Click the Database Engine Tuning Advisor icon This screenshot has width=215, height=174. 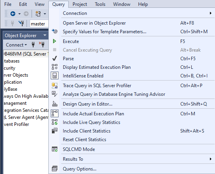tap(55, 94)
